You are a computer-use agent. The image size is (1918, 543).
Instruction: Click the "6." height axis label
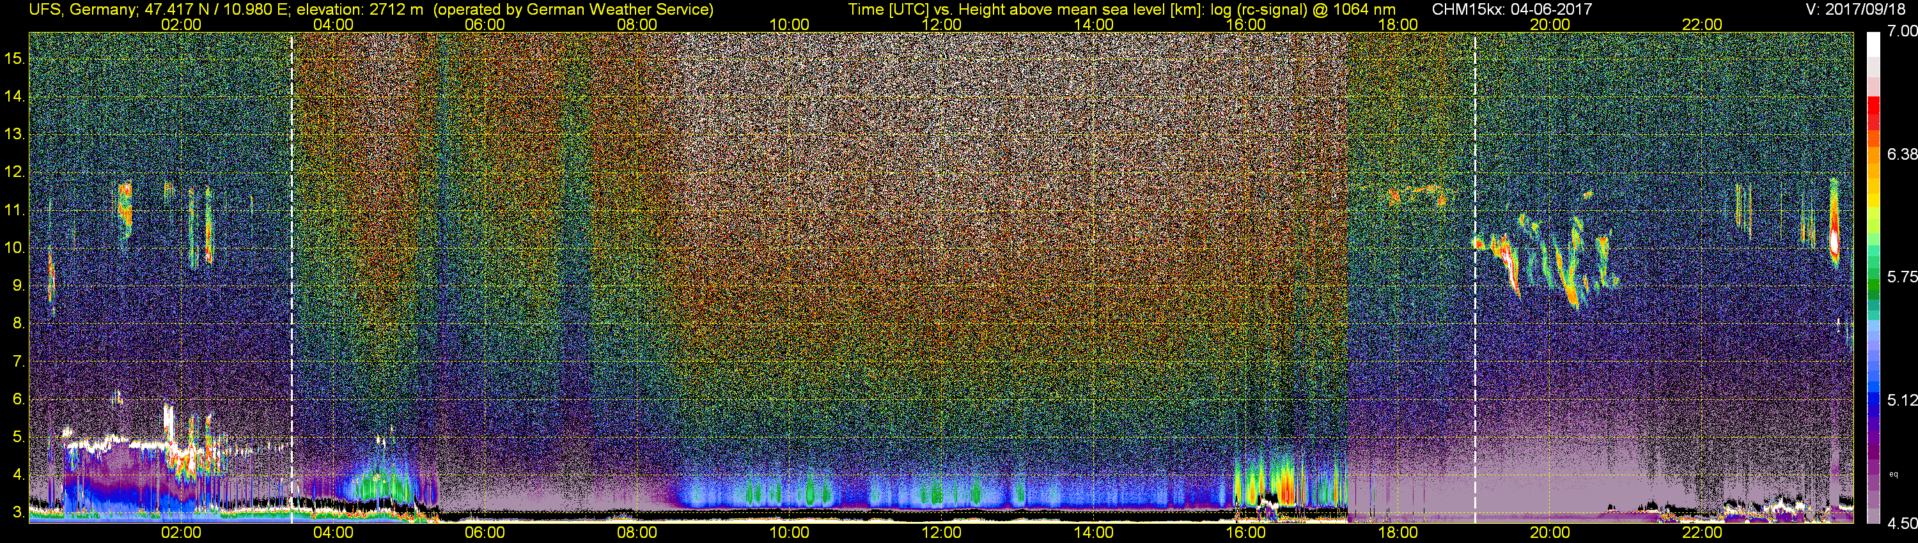point(19,399)
